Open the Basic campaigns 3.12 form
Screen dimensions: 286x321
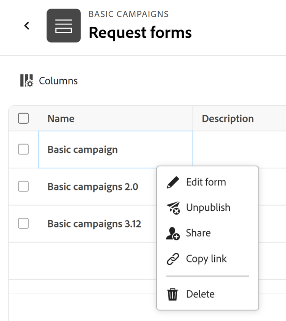(x=94, y=224)
